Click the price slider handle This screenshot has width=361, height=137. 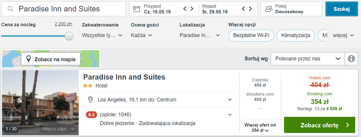click(x=69, y=36)
